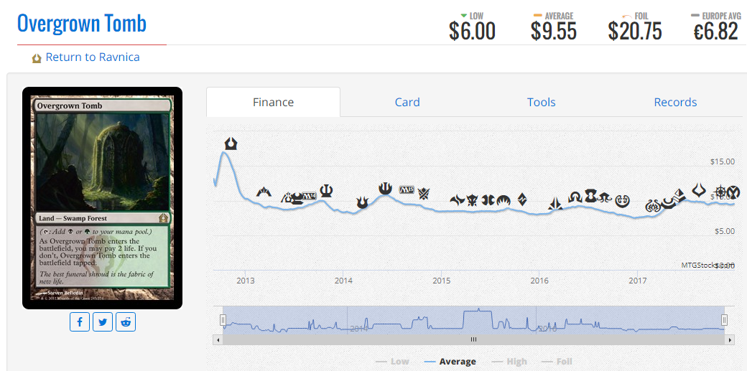Screen dimensions: 747x371
Task: Toggle the High series in the legend
Action: tap(510, 362)
